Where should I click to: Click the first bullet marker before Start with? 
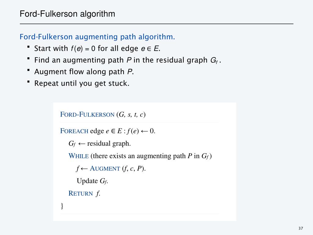tap(28, 47)
